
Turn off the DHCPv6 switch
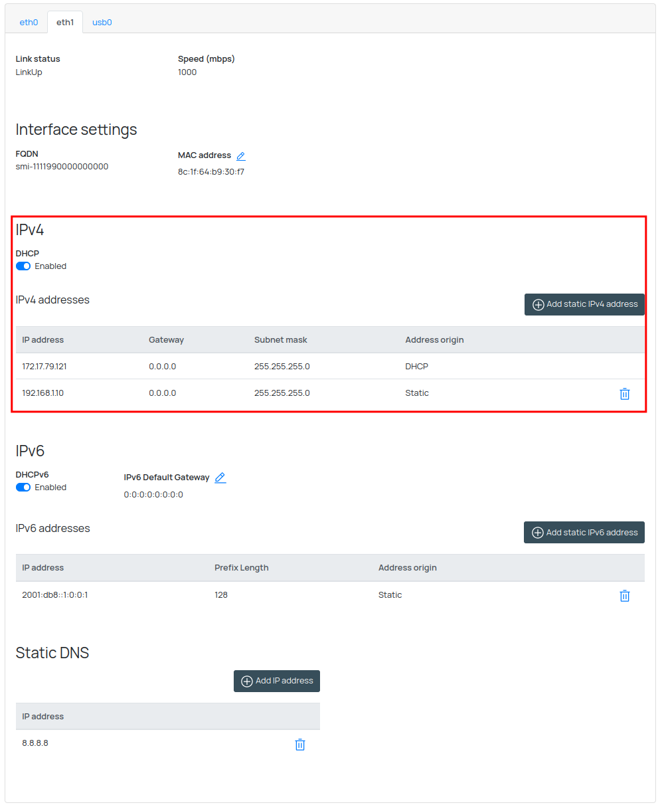(x=23, y=488)
